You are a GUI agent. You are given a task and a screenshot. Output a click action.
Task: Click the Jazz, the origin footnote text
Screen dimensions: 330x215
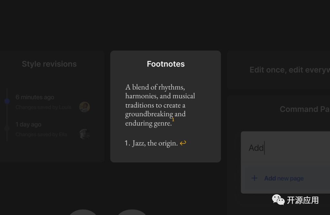155,143
